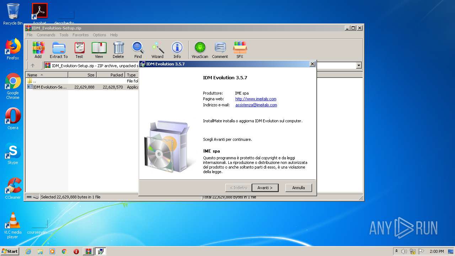Click the network tray icon
455x256 pixels.
click(x=413, y=251)
